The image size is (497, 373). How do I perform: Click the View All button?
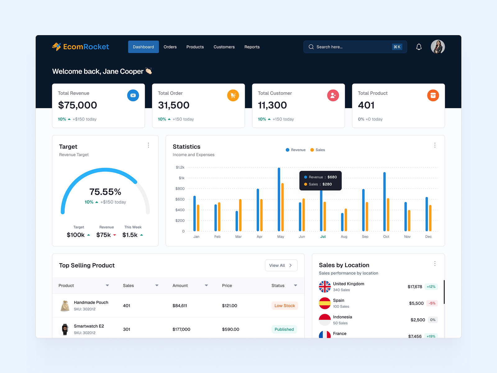[281, 265]
